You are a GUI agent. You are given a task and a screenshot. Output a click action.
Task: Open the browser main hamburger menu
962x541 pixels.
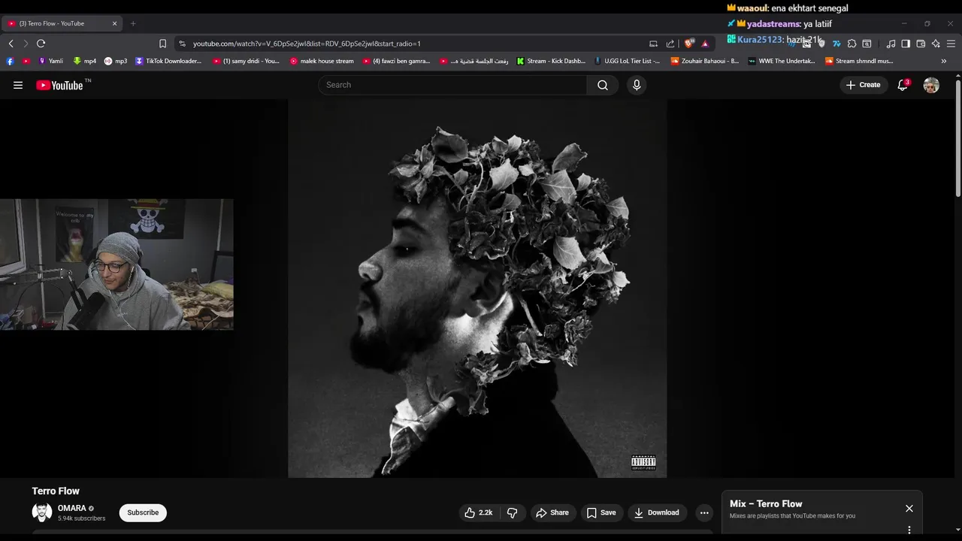point(951,44)
